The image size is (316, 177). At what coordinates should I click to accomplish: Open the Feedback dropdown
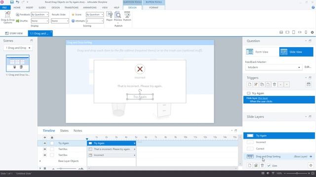39,15
